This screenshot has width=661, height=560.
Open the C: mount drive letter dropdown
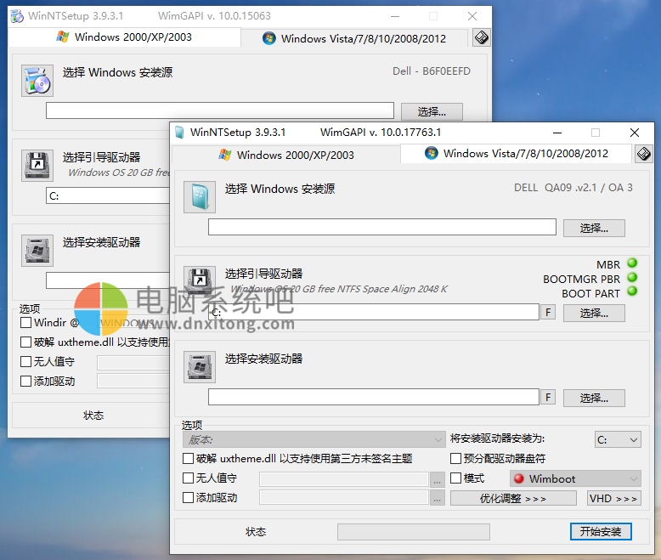coord(618,439)
